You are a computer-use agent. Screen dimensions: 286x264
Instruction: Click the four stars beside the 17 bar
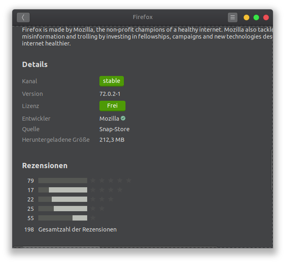(x=106, y=190)
